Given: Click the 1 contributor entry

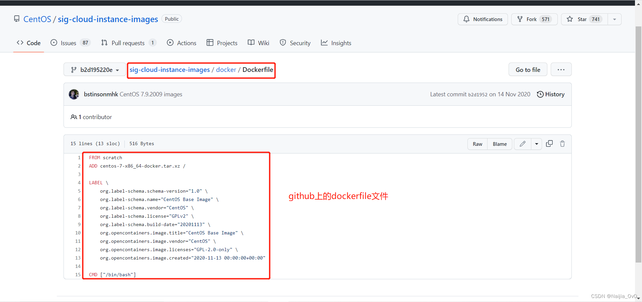Looking at the screenshot, I should (91, 117).
